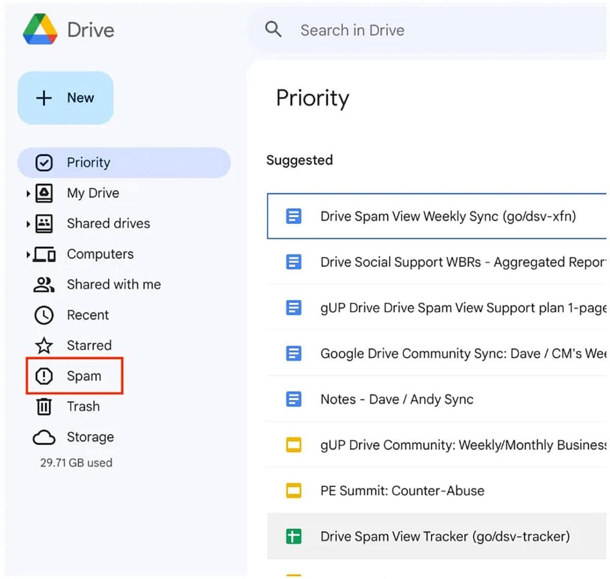Click the Shared drives icon
Viewport: 610px width, 579px height.
click(44, 223)
